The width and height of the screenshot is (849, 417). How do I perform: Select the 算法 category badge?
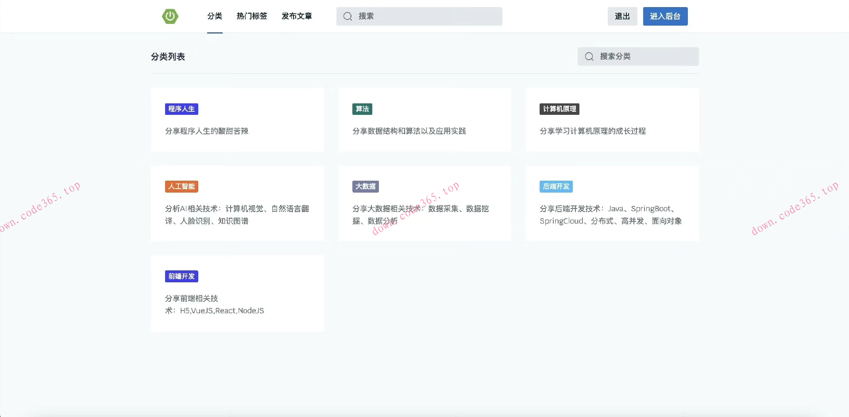coord(362,109)
